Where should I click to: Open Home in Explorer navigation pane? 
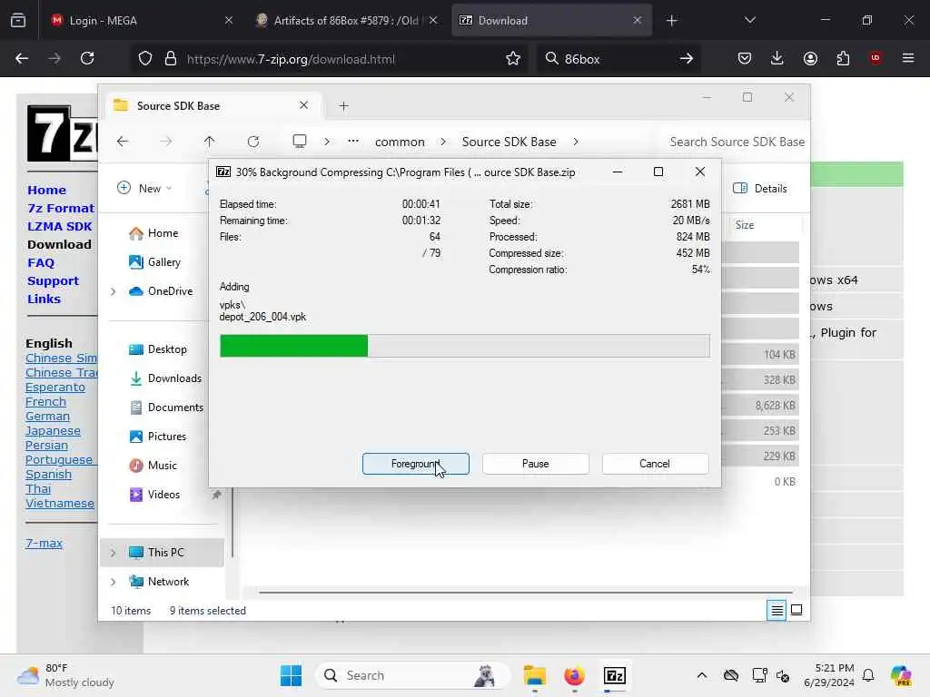[153, 233]
